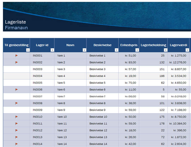Select the Lagerliste title text
Viewport: 191px width, 147px height.
coord(16,22)
